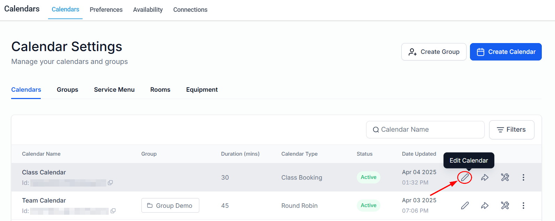Open tools icon for Class Calendar
555x221 pixels.
click(x=505, y=178)
